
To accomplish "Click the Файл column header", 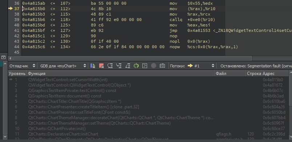I will (230, 74).
